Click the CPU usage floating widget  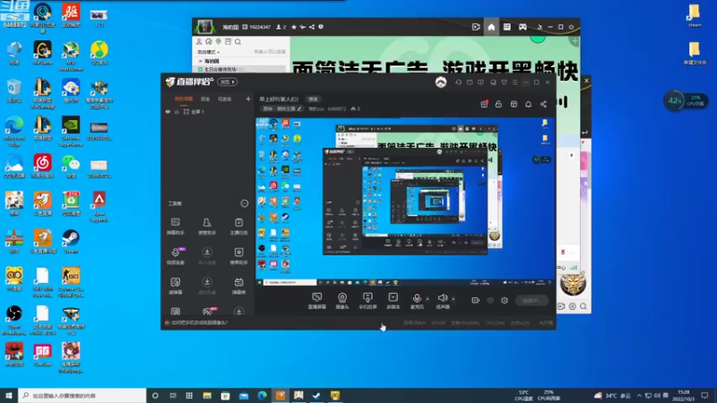click(686, 100)
